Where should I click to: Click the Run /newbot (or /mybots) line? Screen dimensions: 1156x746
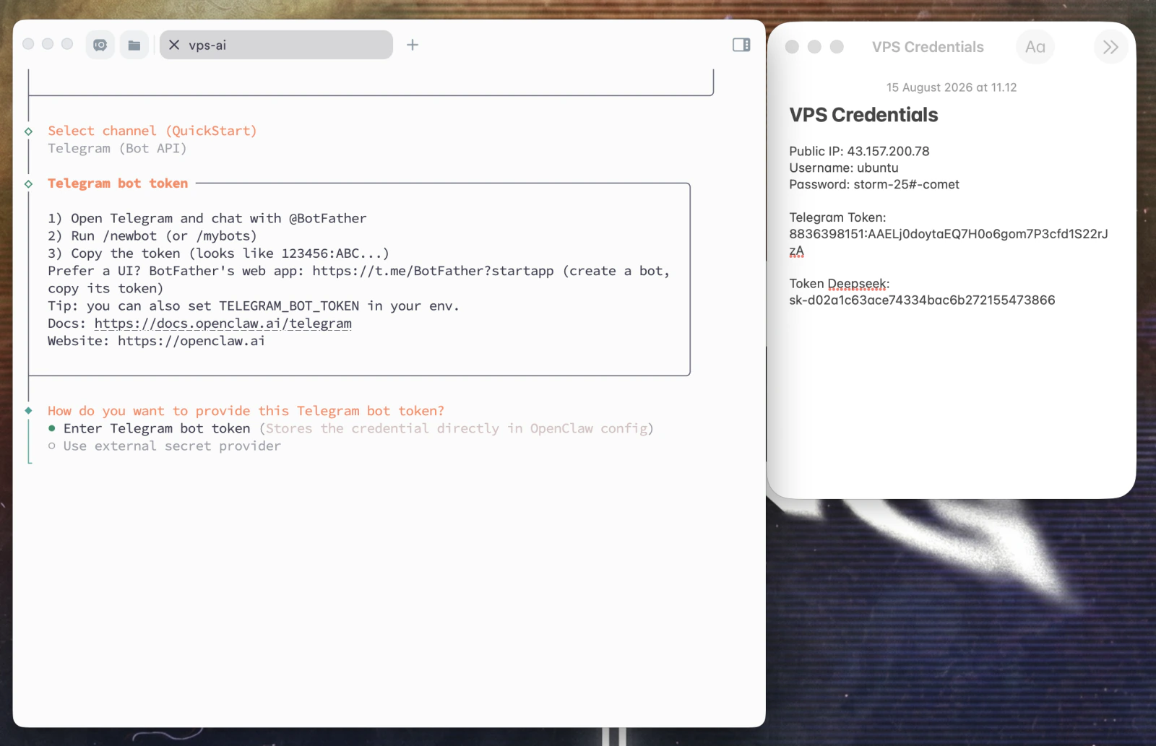(x=152, y=235)
